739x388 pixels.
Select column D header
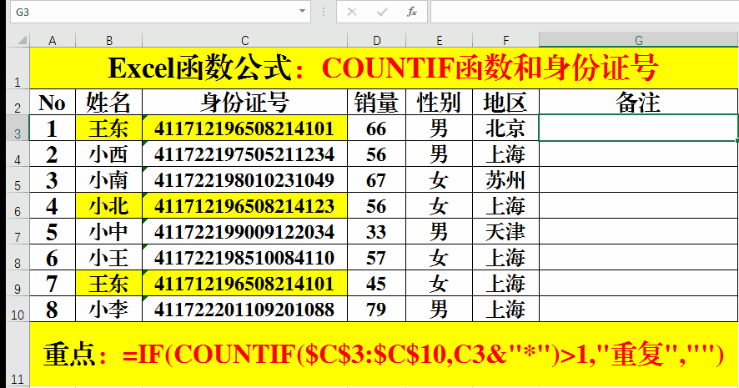coord(376,40)
